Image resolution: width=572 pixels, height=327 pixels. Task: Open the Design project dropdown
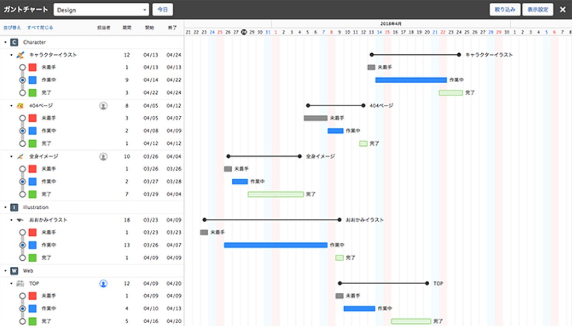pos(101,10)
